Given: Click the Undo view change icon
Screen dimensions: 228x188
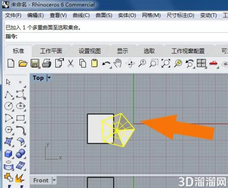Looking at the screenshot, I should (190, 63).
